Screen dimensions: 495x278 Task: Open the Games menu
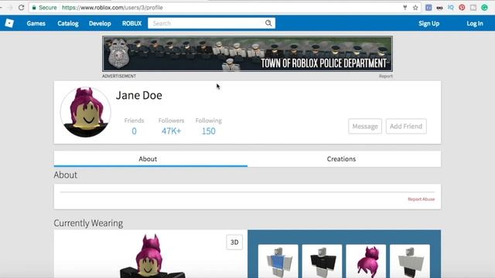click(x=36, y=23)
